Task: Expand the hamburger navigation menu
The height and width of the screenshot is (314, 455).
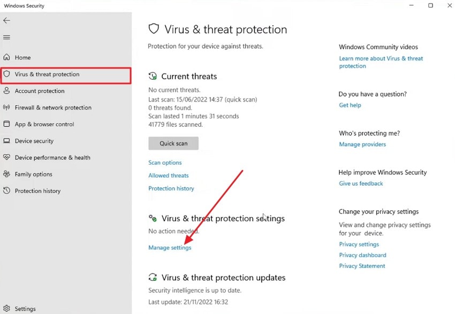Action: pos(6,37)
